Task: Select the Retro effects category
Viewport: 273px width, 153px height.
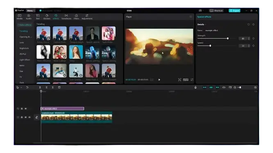Action: [22, 65]
